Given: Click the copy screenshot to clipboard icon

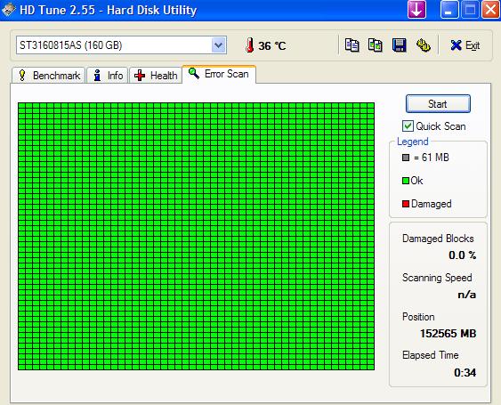Looking at the screenshot, I should pos(376,45).
